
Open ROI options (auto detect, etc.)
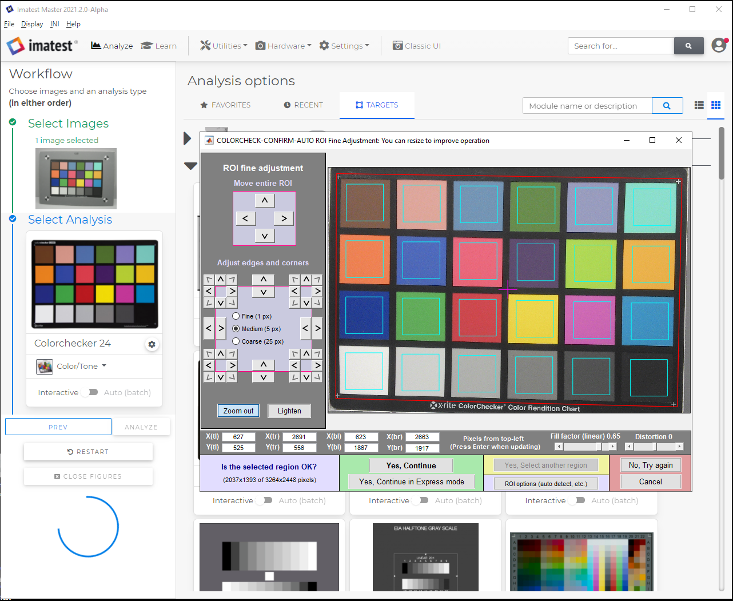(x=546, y=484)
